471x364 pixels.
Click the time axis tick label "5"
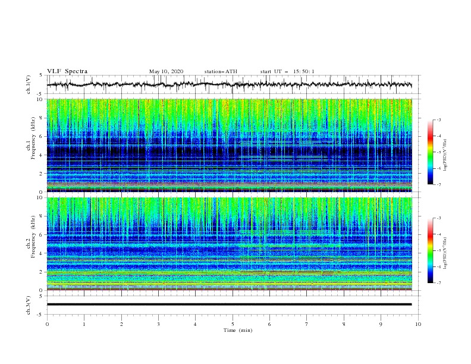click(x=233, y=324)
